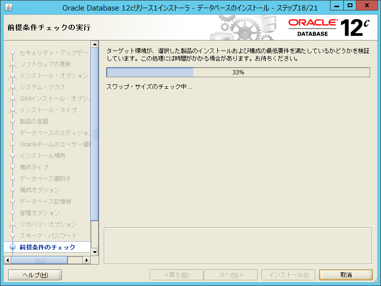Select インストール・オプション step in sidebar
This screenshot has height=286, width=381.
tap(53, 76)
